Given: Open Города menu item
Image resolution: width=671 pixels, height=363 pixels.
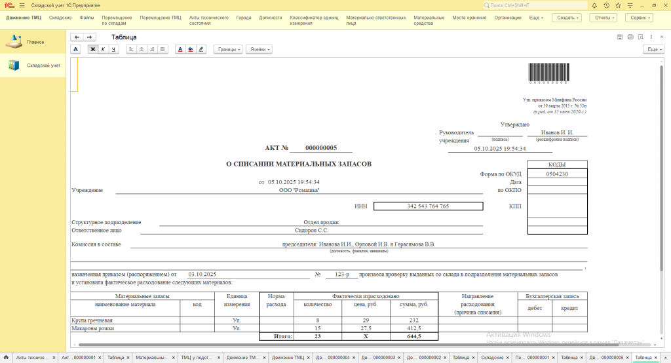Looking at the screenshot, I should pyautogui.click(x=244, y=18).
